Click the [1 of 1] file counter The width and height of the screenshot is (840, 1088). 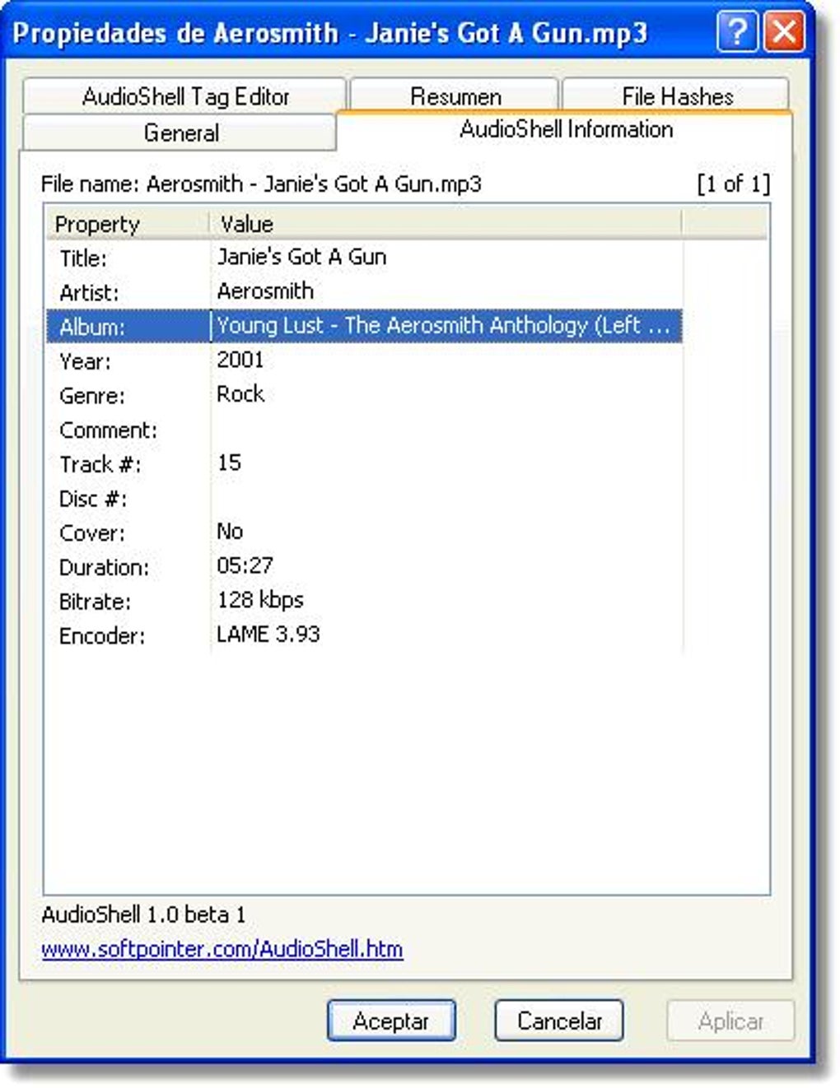click(x=733, y=184)
